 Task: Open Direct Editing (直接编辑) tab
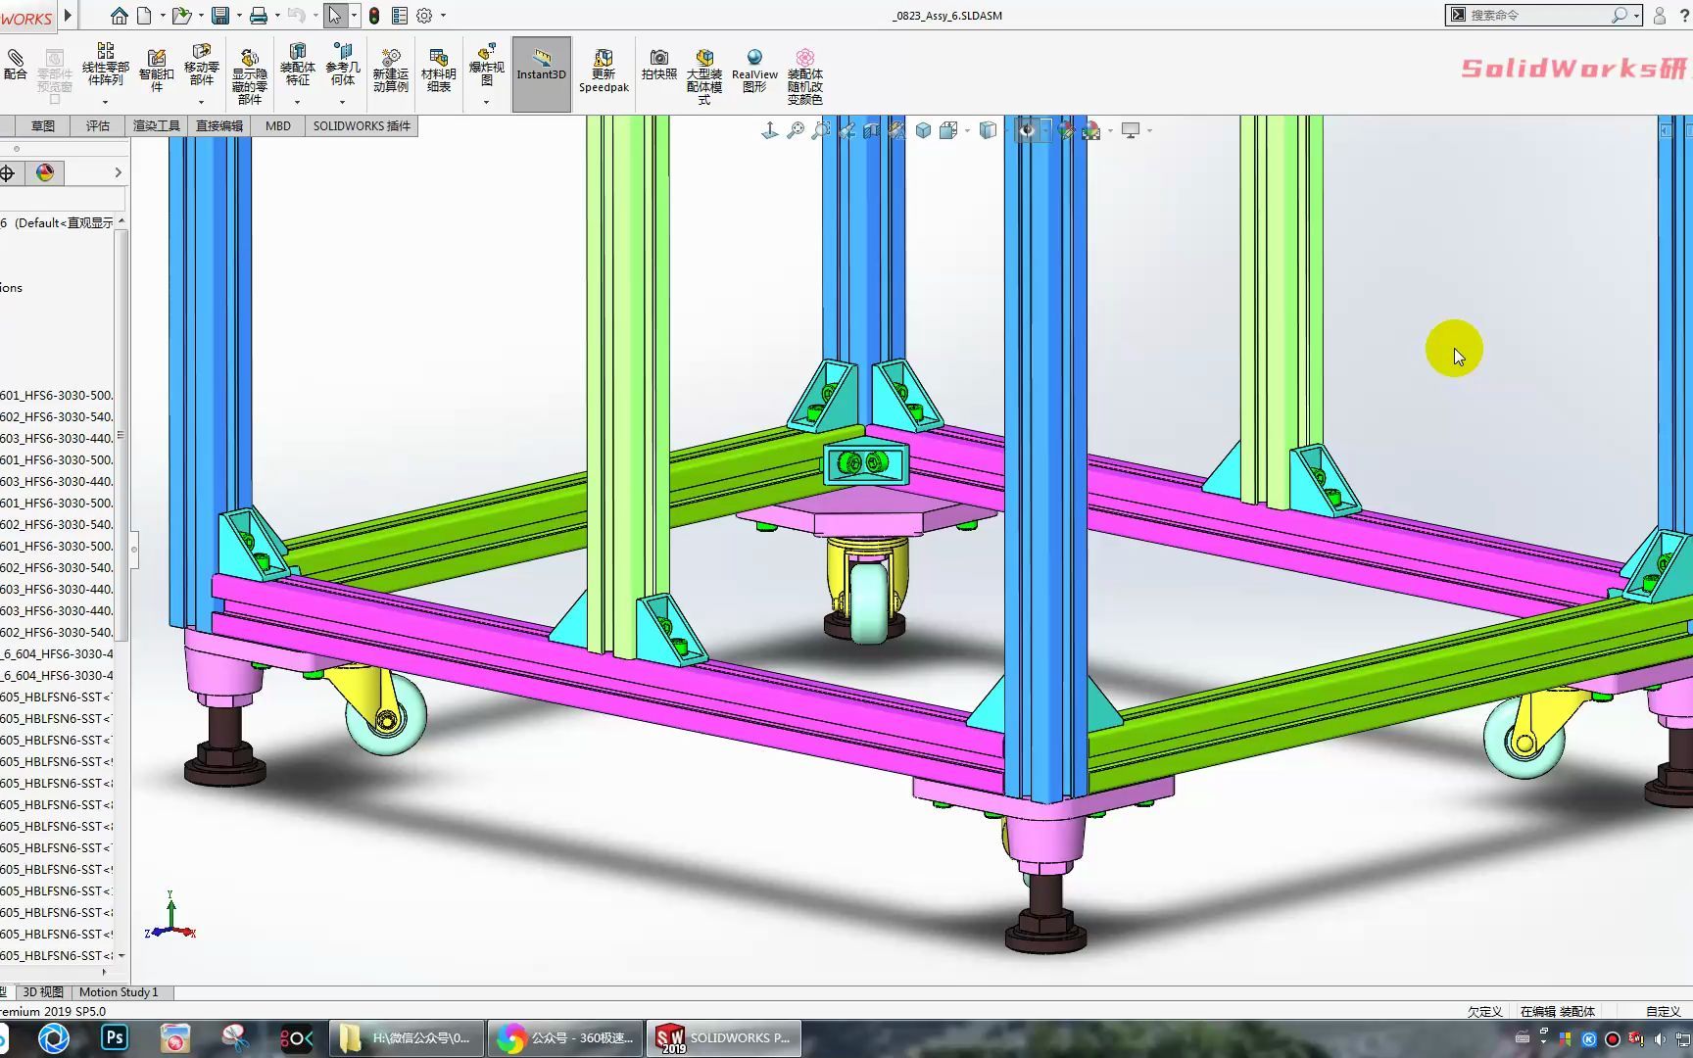pyautogui.click(x=219, y=126)
